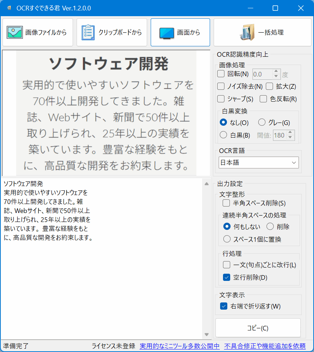Viewport: 314px width, 352px height.
Task: Minimize the OCRすぐできる君 window
Action: pos(251,8)
